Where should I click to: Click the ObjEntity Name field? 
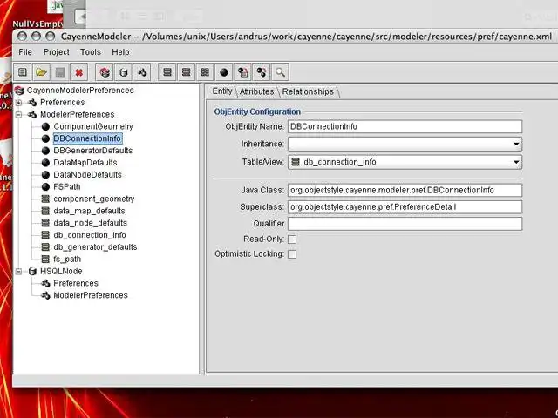tap(405, 126)
